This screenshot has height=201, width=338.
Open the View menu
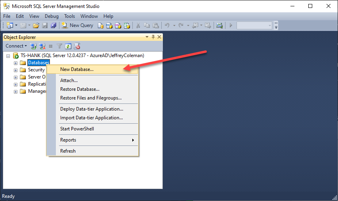click(x=34, y=16)
